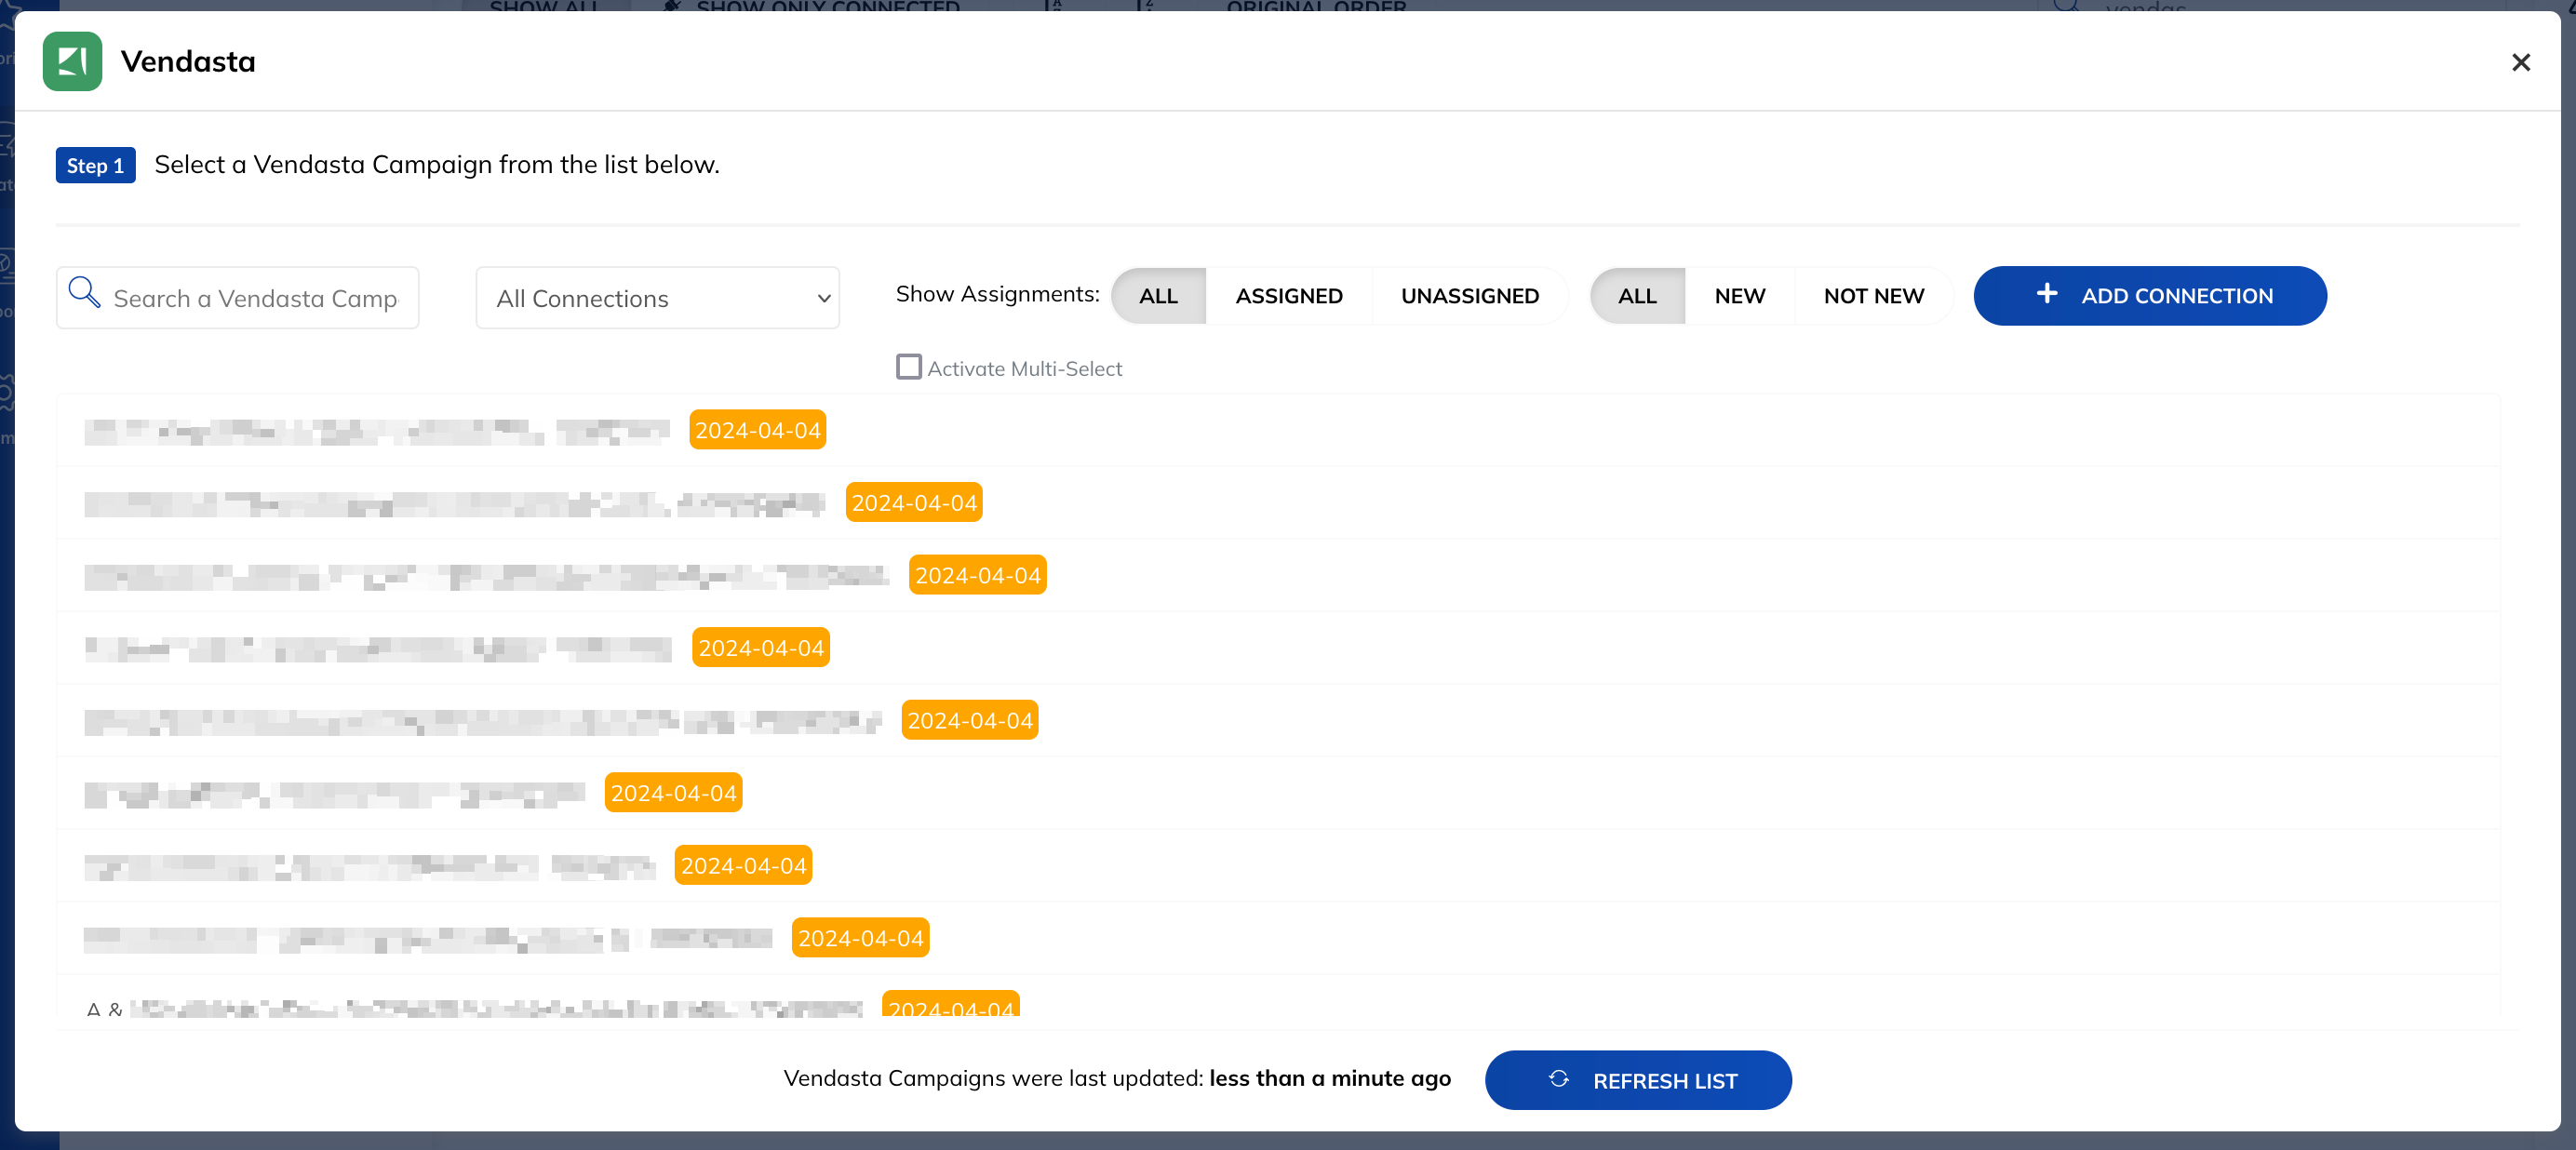Click the Vendasta logo icon

[72, 62]
